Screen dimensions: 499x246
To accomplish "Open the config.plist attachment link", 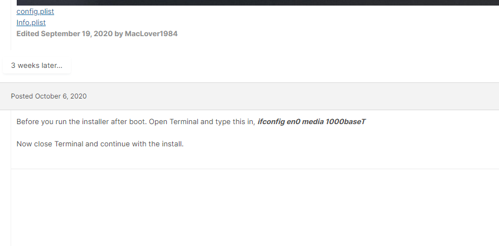I will click(x=35, y=12).
